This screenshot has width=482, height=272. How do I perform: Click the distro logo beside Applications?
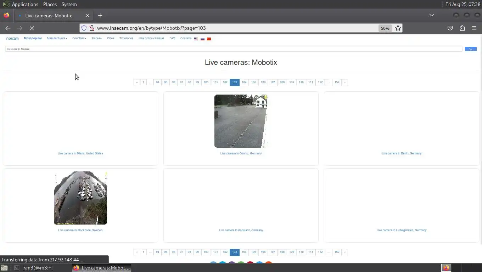tap(6, 4)
